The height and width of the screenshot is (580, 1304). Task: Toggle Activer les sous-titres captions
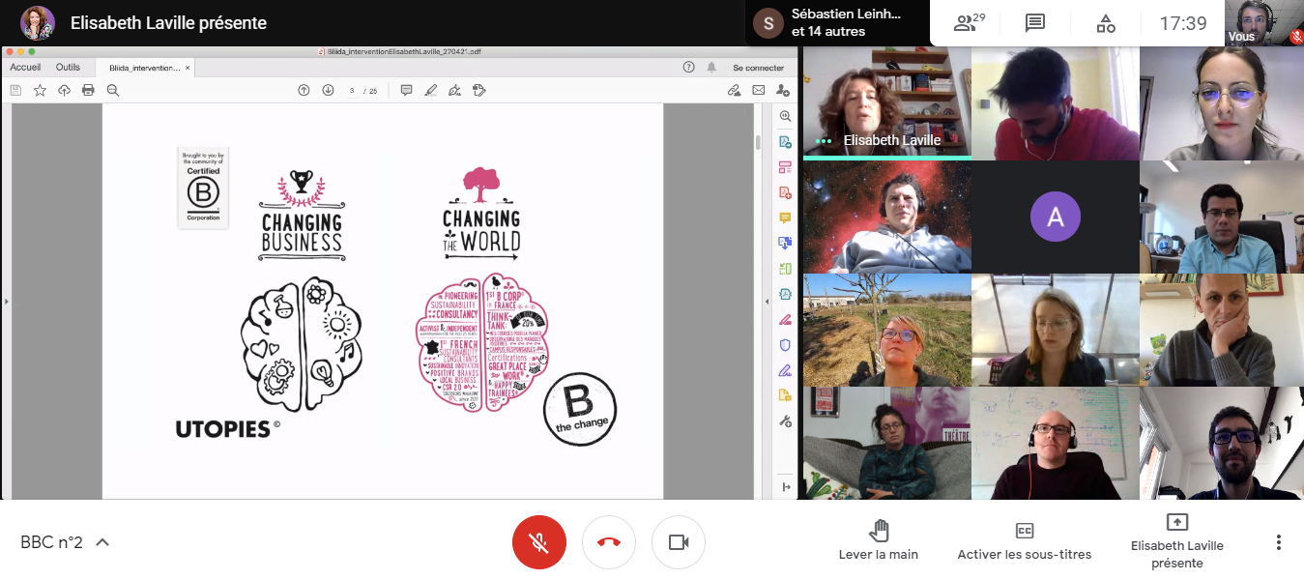pos(1024,540)
